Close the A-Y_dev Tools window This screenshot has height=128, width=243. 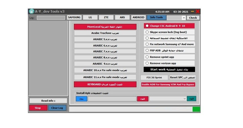198,11
